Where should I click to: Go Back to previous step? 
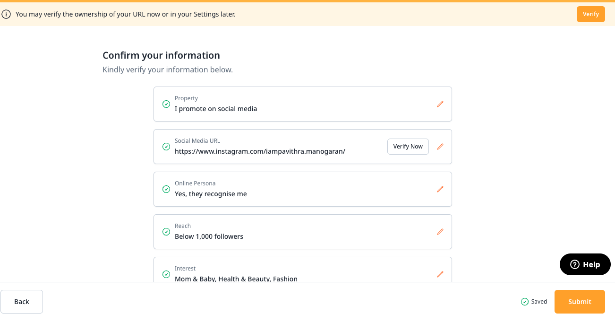point(22,302)
